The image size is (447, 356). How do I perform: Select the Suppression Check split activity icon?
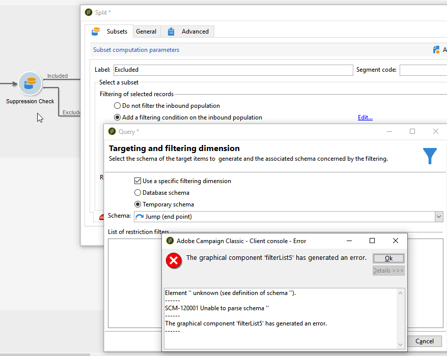click(30, 83)
